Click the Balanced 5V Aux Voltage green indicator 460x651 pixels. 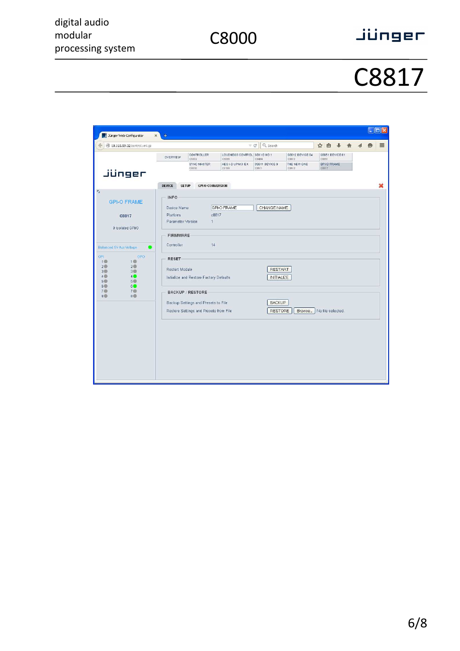[150, 247]
